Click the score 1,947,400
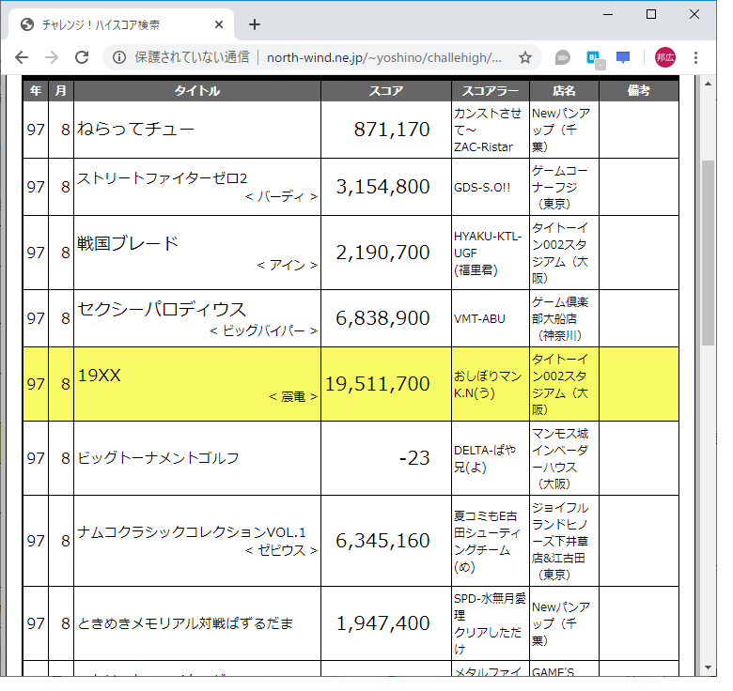 point(382,623)
